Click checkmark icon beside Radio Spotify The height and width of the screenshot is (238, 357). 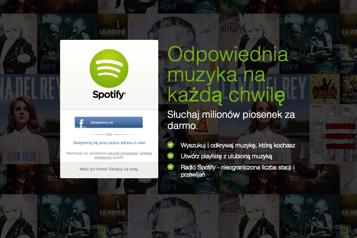(170, 167)
